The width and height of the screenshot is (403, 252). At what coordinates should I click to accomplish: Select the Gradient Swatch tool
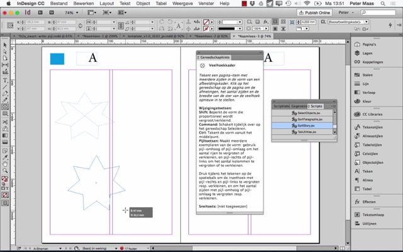5,135
